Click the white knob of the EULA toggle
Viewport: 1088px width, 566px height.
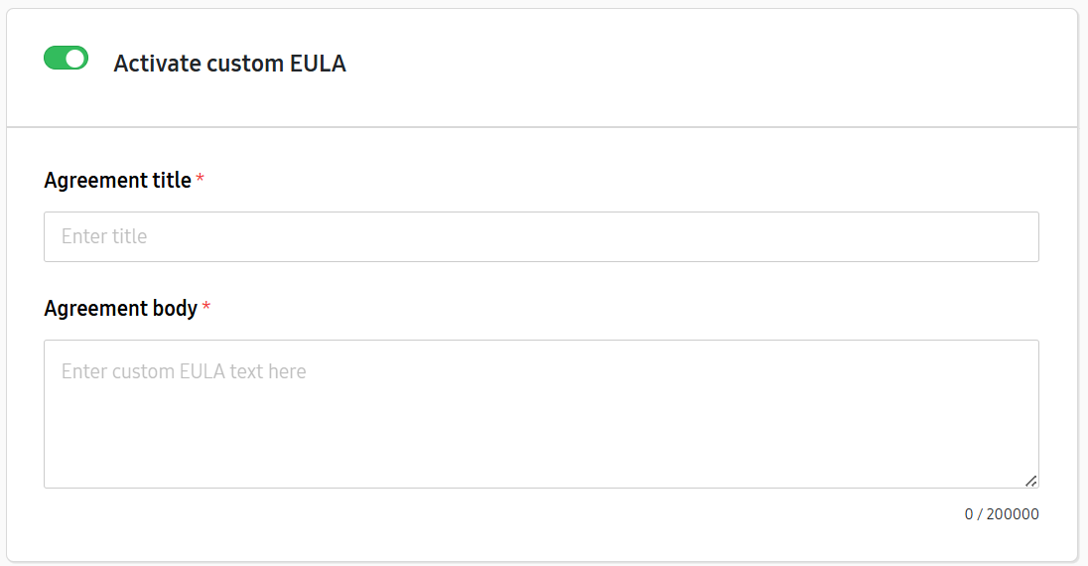[x=74, y=59]
